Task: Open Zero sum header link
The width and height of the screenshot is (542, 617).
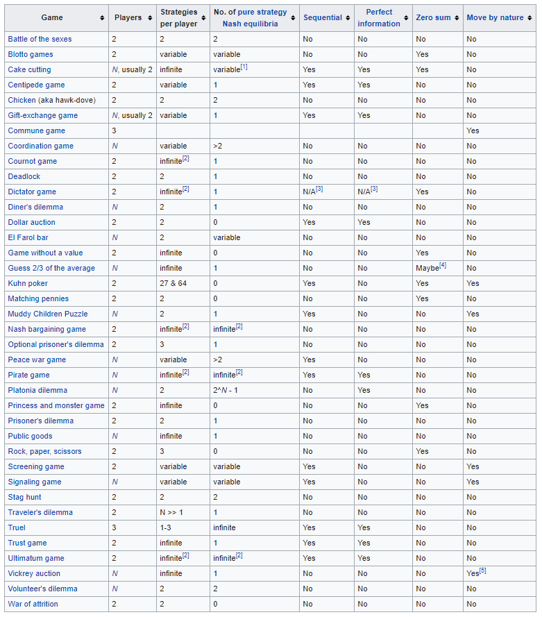Action: [433, 18]
